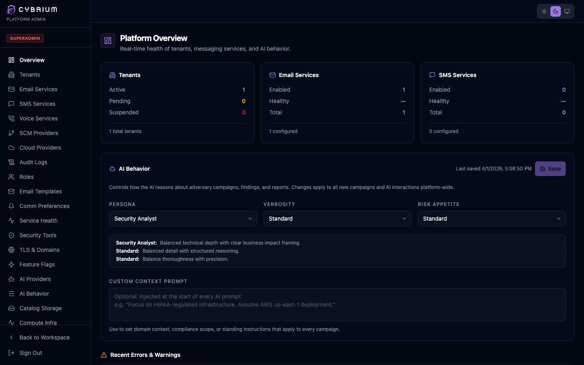Viewport: 584px width, 365px height.
Task: Choose system theme monitor icon
Action: tap(567, 11)
